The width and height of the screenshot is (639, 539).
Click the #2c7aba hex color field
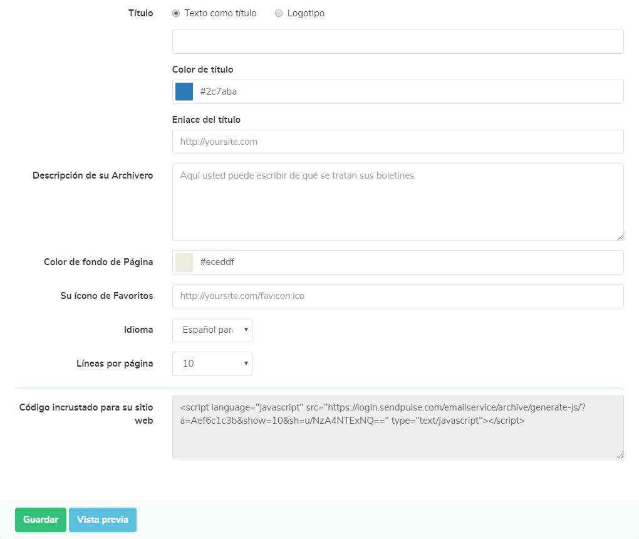(x=407, y=92)
